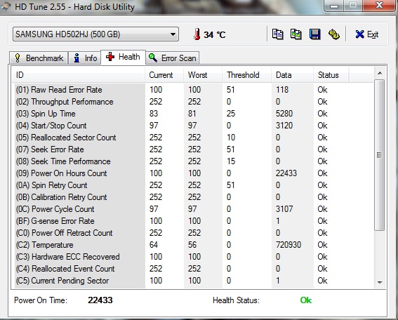Screen dimensions: 398x320
Task: Switch to the Benchmark tab
Action: click(39, 58)
